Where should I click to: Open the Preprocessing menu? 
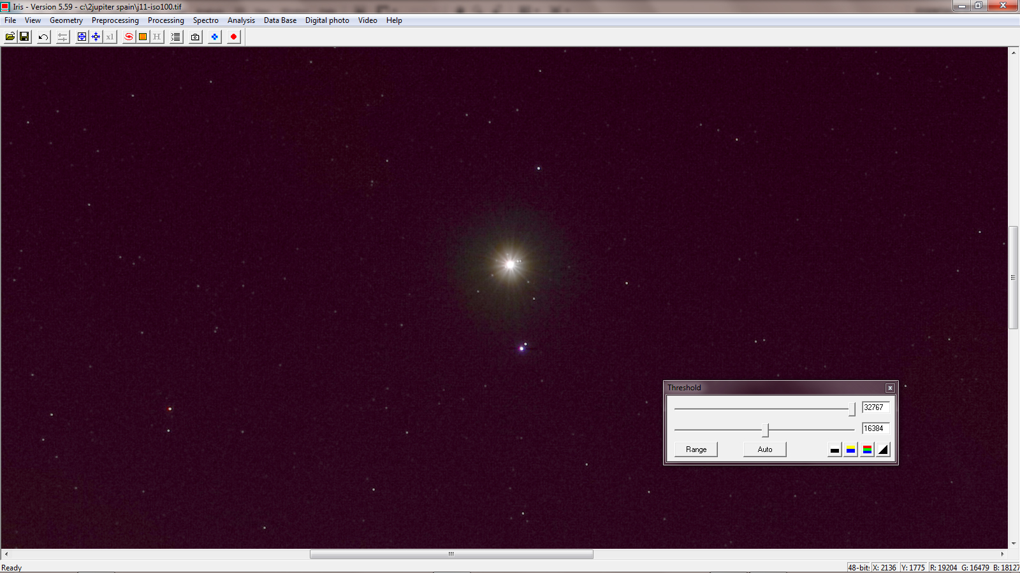tap(115, 20)
